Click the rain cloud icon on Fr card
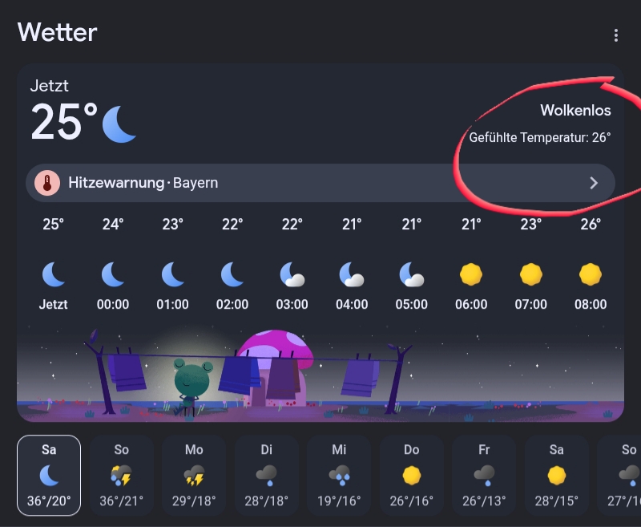 tap(484, 476)
